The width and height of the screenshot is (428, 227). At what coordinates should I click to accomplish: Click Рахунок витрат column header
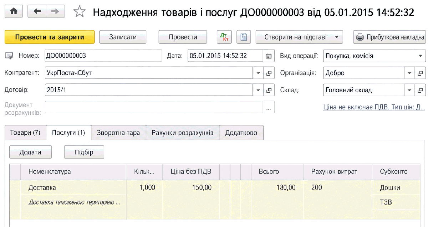[338, 171]
